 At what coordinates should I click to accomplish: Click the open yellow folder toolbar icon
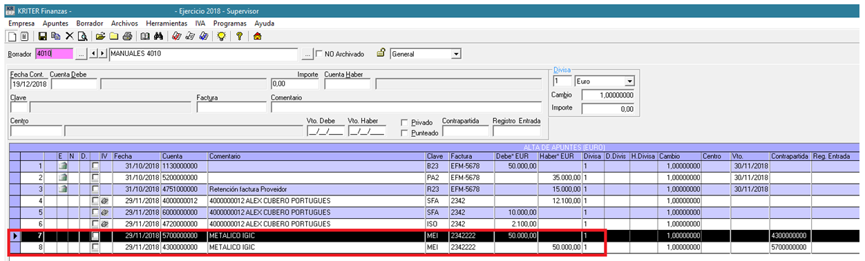click(101, 36)
